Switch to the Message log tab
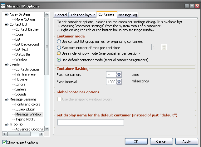201x147 pixels. tap(128, 15)
